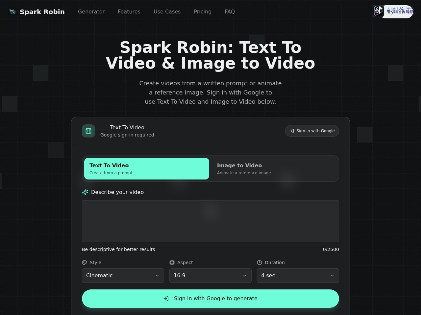Click the main Spark Robin headline text

coord(210,55)
